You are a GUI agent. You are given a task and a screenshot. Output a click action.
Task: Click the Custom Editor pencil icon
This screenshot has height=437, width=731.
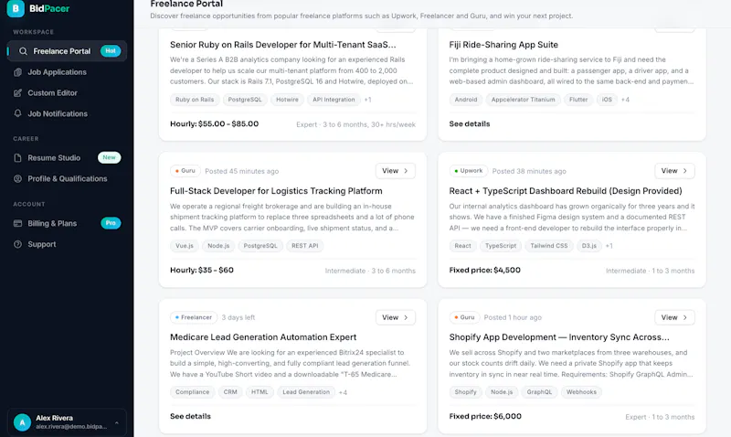tap(17, 93)
